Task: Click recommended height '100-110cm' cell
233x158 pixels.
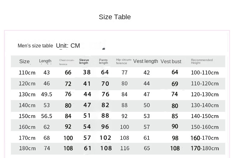Action: [205, 73]
